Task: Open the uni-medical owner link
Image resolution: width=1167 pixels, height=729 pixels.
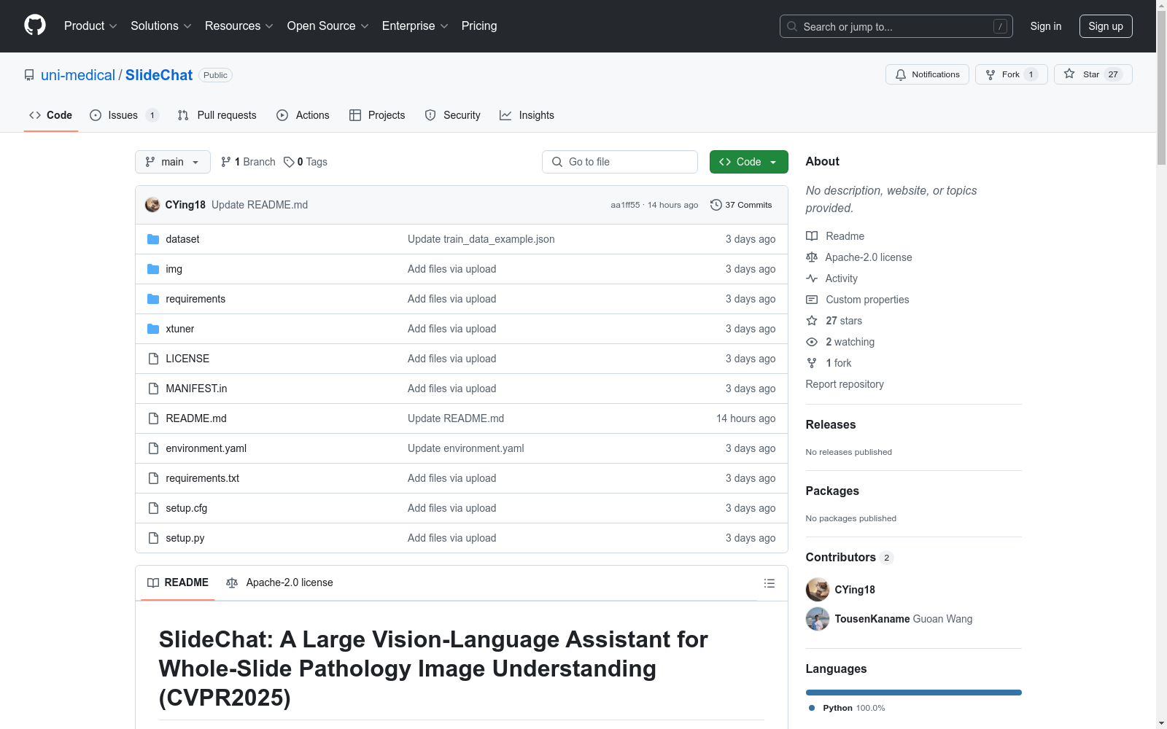Action: pos(78,75)
